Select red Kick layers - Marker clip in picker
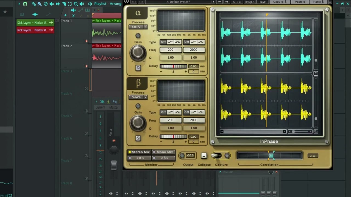The width and height of the screenshot is (351, 197). (x=35, y=30)
